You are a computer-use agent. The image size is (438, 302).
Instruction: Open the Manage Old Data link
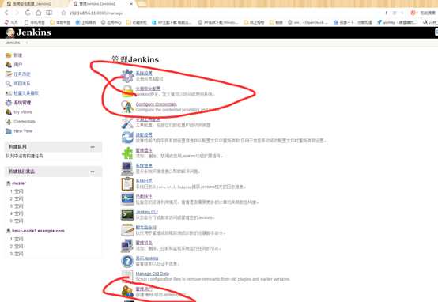click(153, 274)
